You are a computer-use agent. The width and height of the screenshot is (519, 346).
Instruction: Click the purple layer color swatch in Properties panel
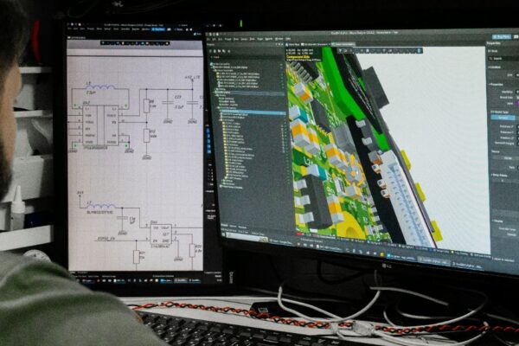517,103
